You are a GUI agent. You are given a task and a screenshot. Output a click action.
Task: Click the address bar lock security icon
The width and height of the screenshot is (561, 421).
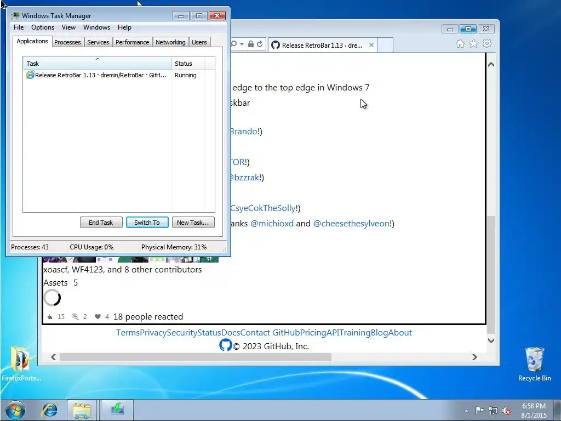point(251,44)
